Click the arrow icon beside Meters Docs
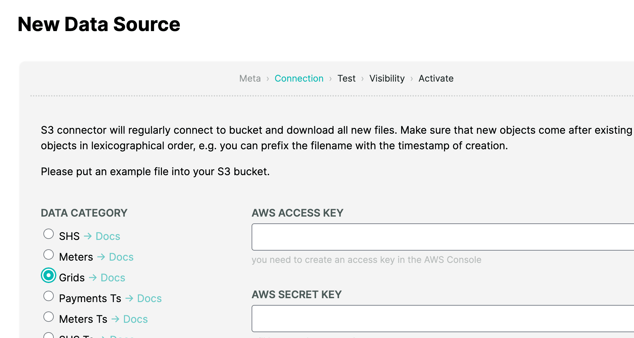Image resolution: width=634 pixels, height=338 pixels. (x=101, y=256)
